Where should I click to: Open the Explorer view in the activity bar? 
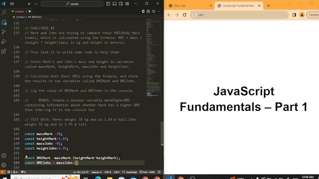tap(4, 22)
